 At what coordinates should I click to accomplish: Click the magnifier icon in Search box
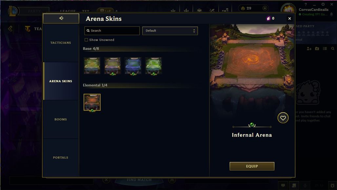88,31
